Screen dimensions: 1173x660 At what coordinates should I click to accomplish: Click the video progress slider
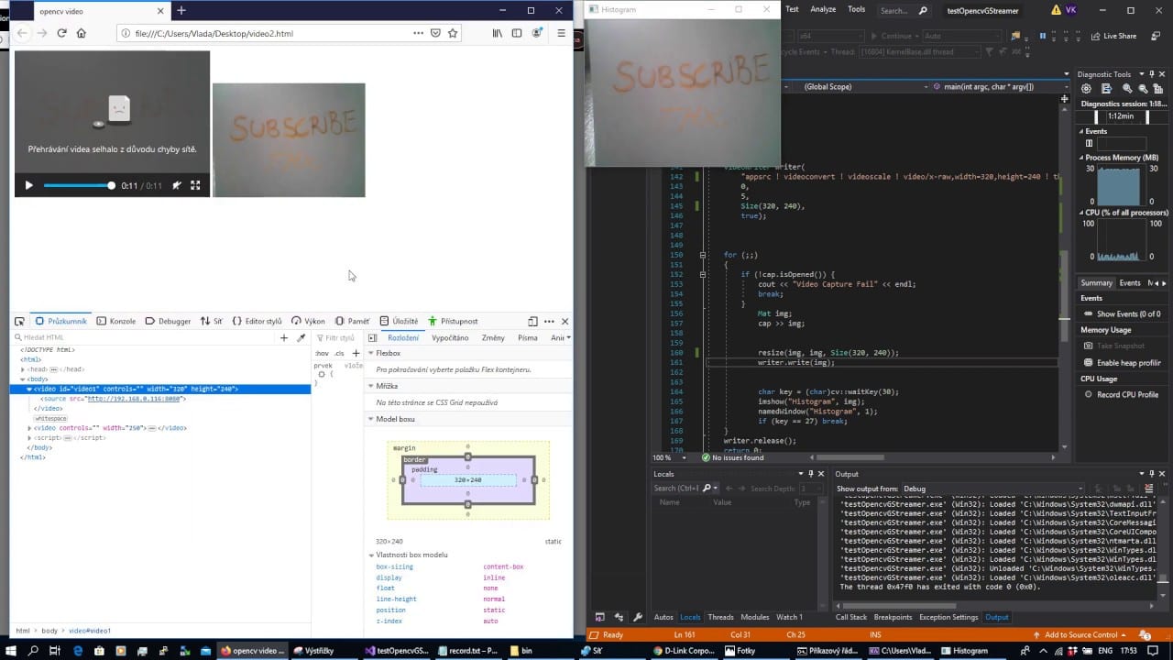[x=79, y=185]
